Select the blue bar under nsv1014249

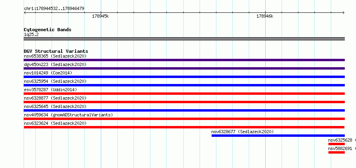point(184,77)
